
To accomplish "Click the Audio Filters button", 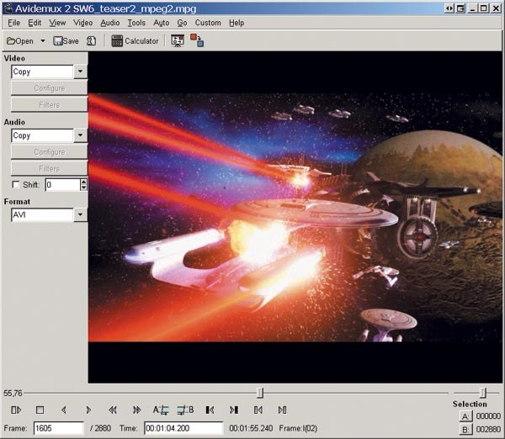I will point(50,169).
